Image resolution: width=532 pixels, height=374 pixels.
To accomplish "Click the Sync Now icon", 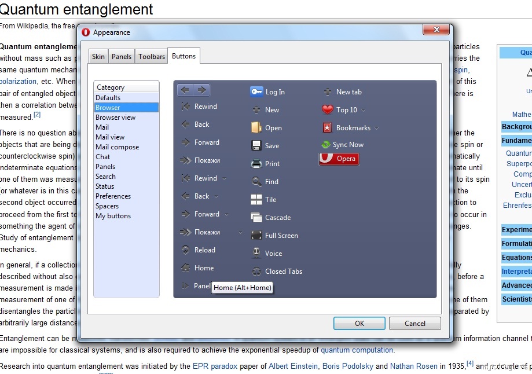I will pos(326,145).
